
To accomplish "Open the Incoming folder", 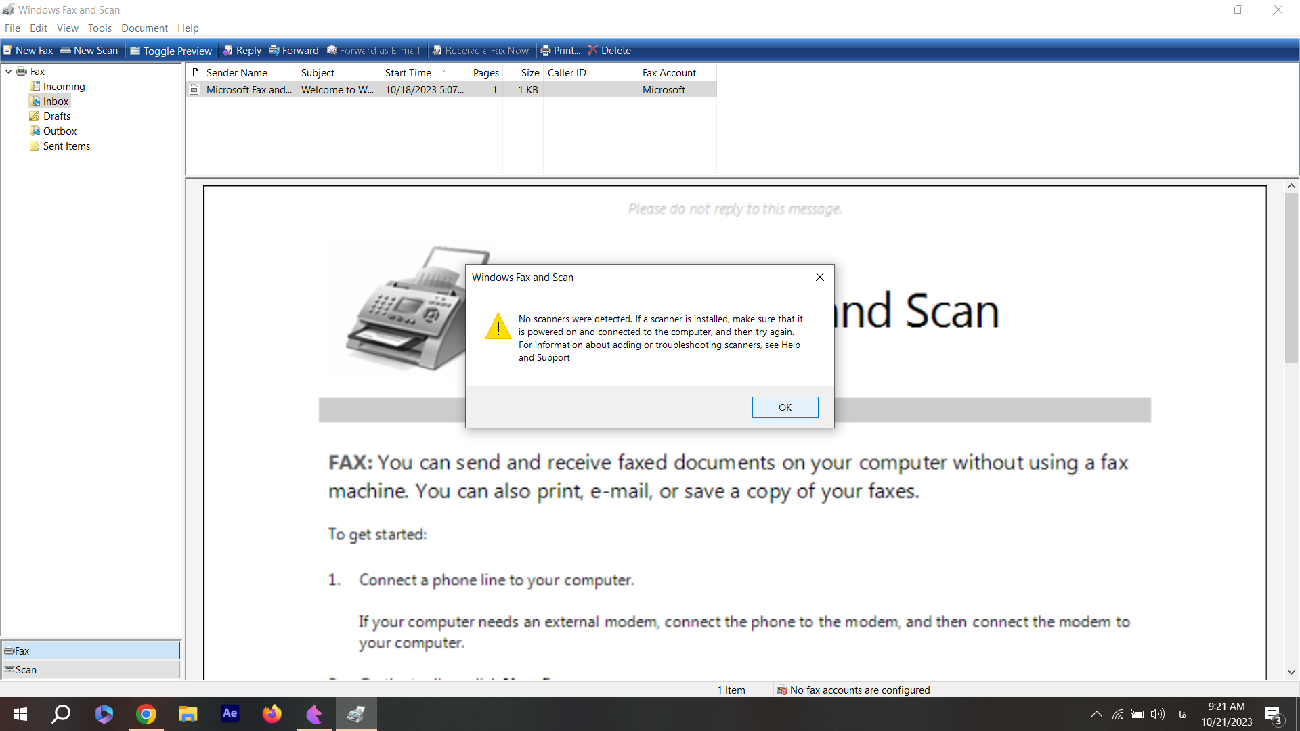I will tap(64, 87).
